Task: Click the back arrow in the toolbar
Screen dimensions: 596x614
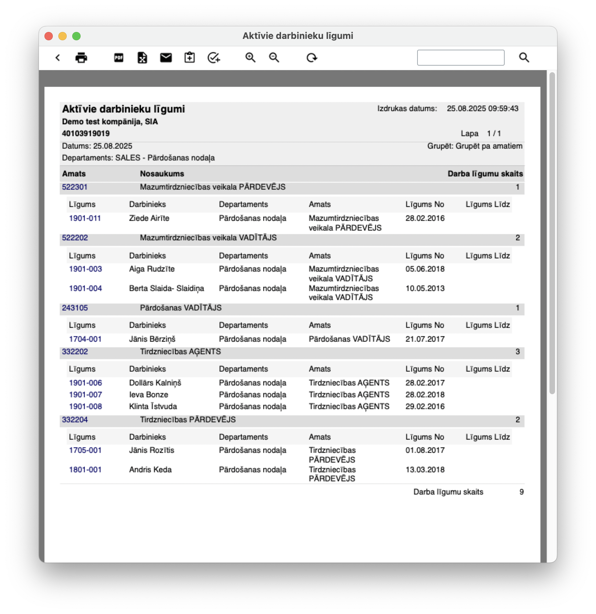Action: pos(58,58)
